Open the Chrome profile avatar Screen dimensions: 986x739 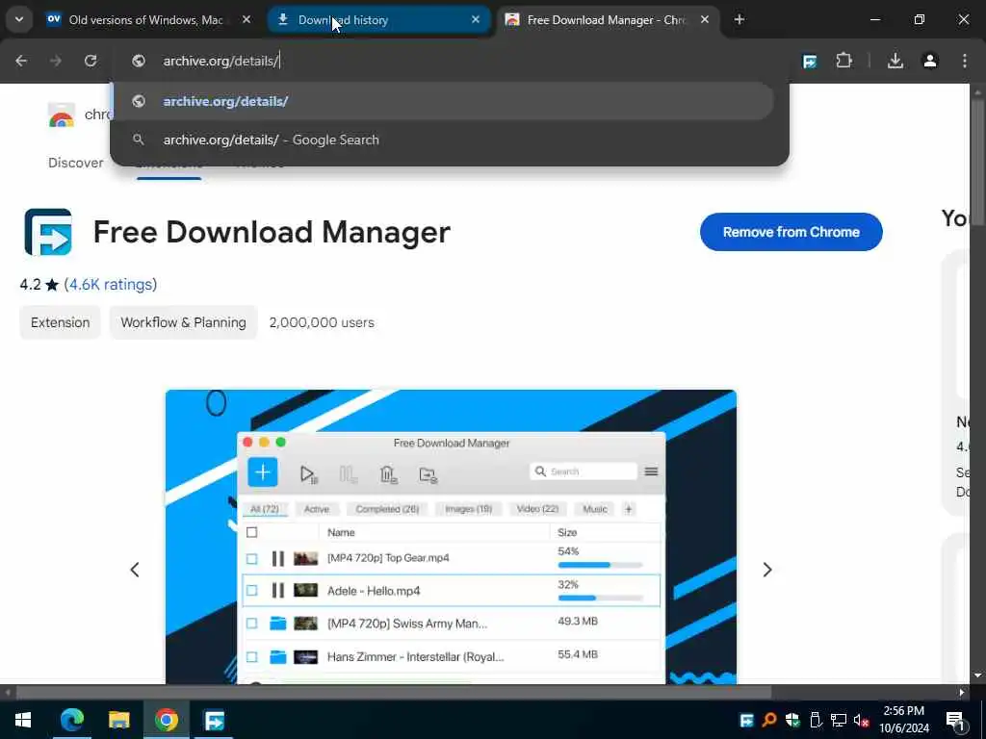click(x=930, y=61)
